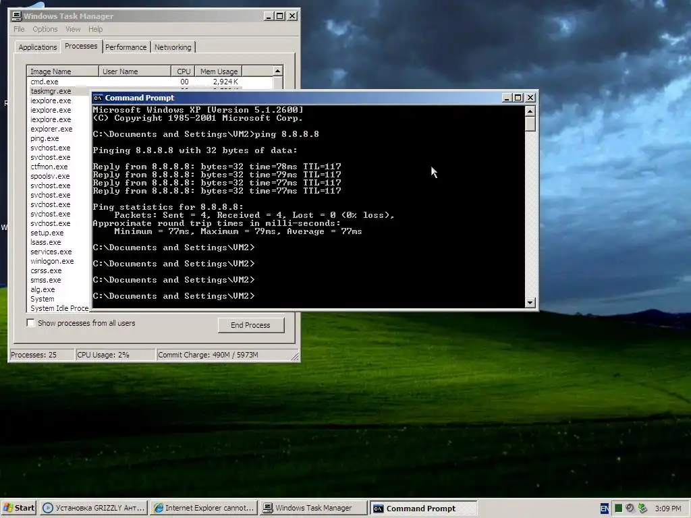This screenshot has width=691, height=518.
Task: Select services.exe process row
Action: pyautogui.click(x=59, y=252)
